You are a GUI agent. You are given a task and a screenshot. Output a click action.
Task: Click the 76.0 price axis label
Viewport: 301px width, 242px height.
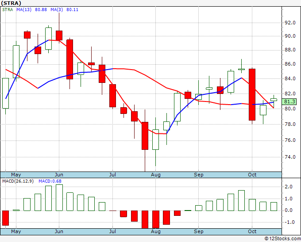point(290,141)
